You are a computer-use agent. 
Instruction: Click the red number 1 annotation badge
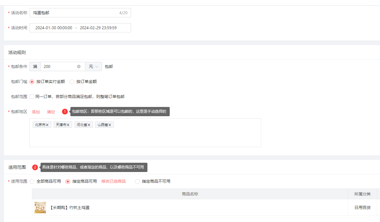coord(65,112)
